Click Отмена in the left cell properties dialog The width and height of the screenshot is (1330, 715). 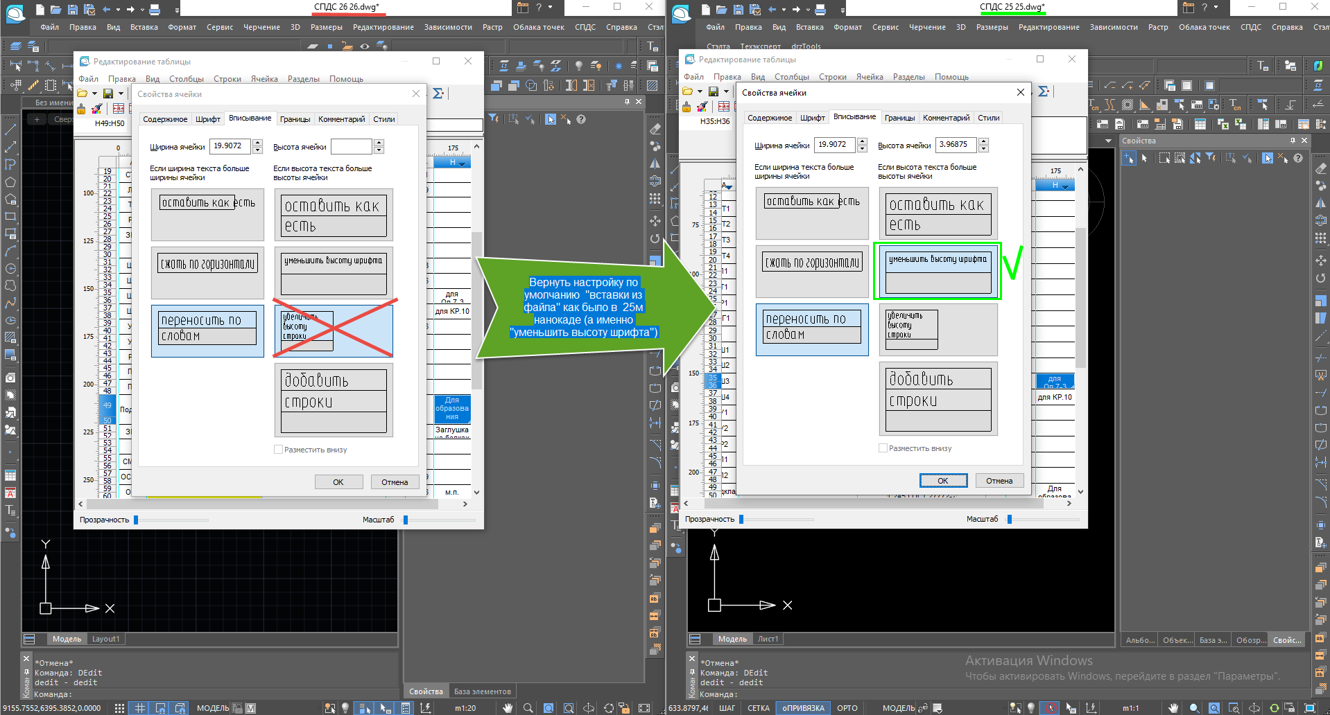[x=394, y=482]
